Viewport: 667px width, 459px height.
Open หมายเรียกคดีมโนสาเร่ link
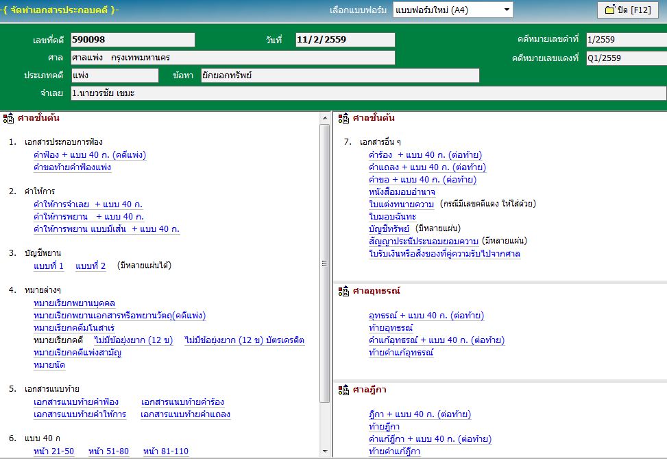[74, 328]
